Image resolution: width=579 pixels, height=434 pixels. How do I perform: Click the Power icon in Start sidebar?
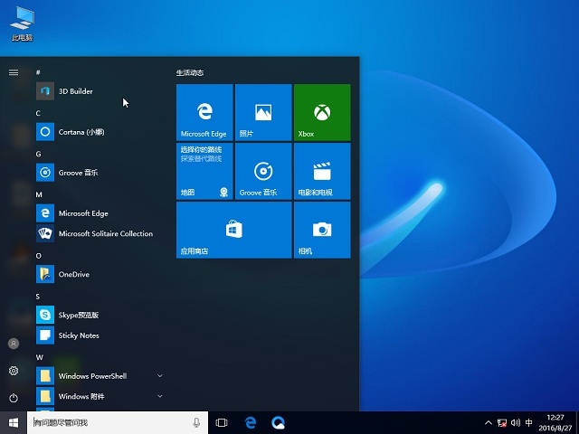click(x=14, y=398)
